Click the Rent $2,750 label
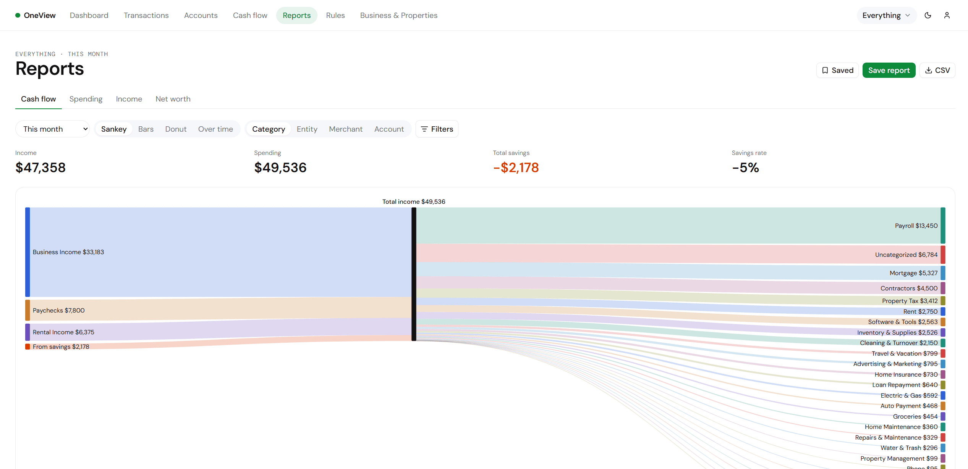This screenshot has height=469, width=968. (920, 311)
